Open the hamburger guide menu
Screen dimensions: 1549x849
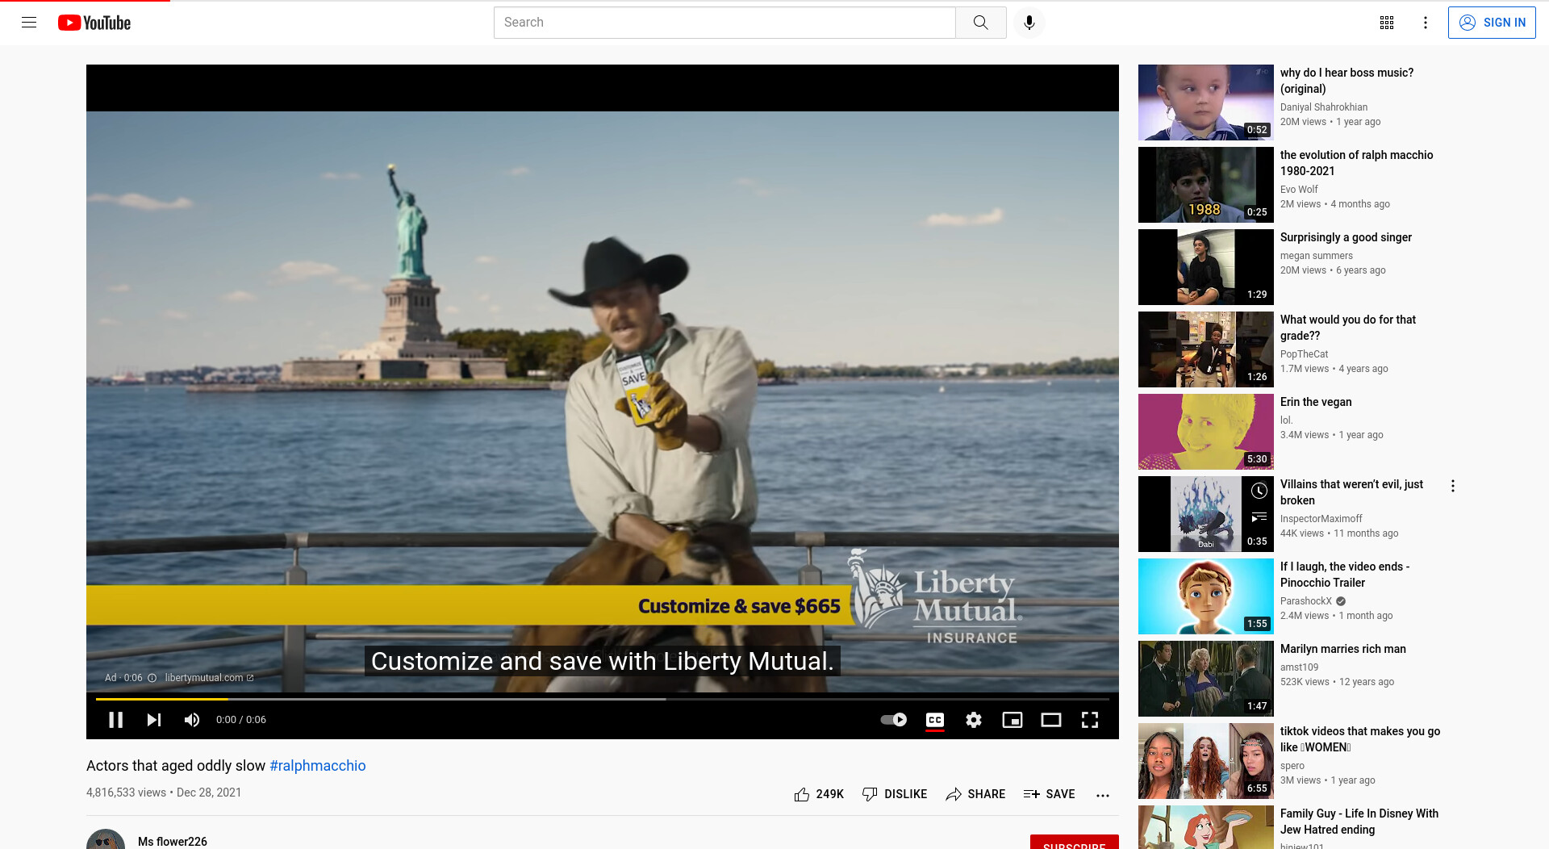click(29, 23)
